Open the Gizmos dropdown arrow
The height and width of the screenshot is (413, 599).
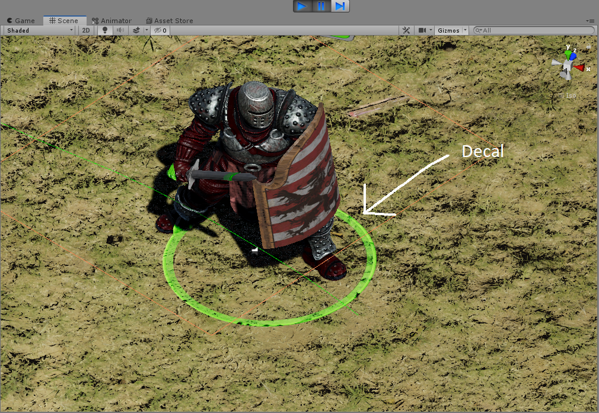coord(464,30)
